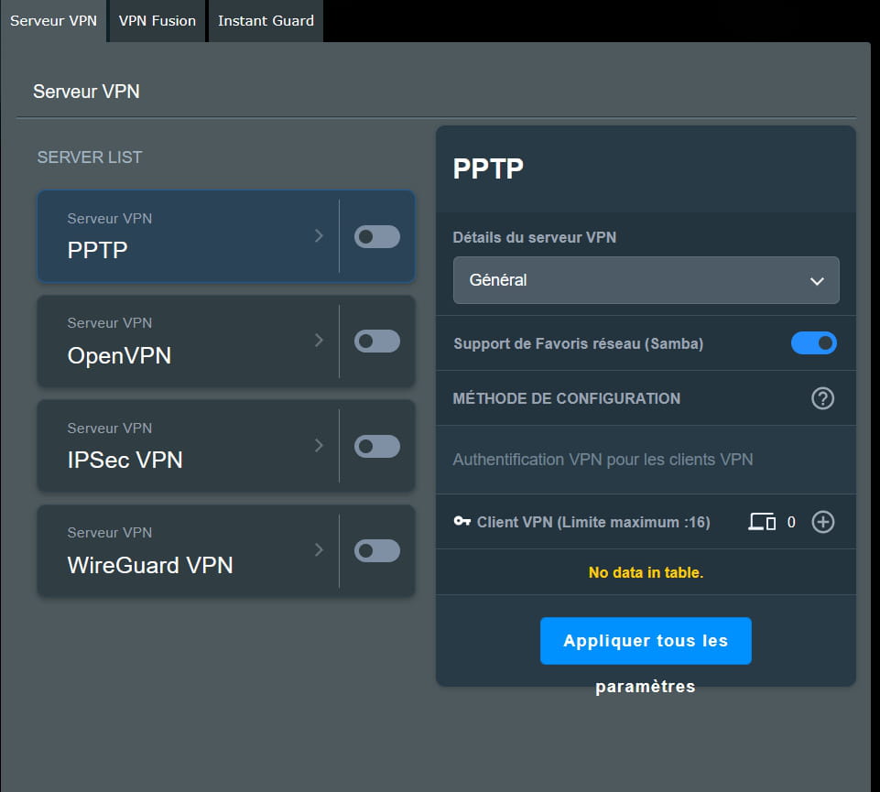This screenshot has height=792, width=880.
Task: Switch to the VPN Fusion tab
Action: coord(158,20)
